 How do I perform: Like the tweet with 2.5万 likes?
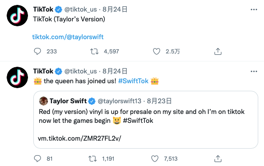(x=156, y=51)
